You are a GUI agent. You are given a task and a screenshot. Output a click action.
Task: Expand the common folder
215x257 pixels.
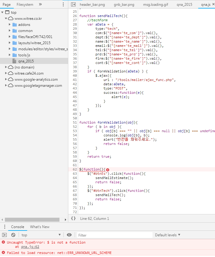tap(9, 30)
